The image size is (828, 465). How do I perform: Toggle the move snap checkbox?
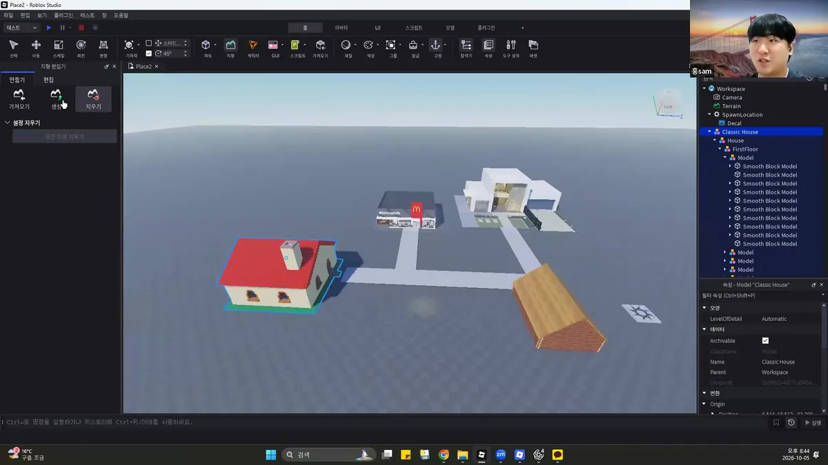click(149, 43)
